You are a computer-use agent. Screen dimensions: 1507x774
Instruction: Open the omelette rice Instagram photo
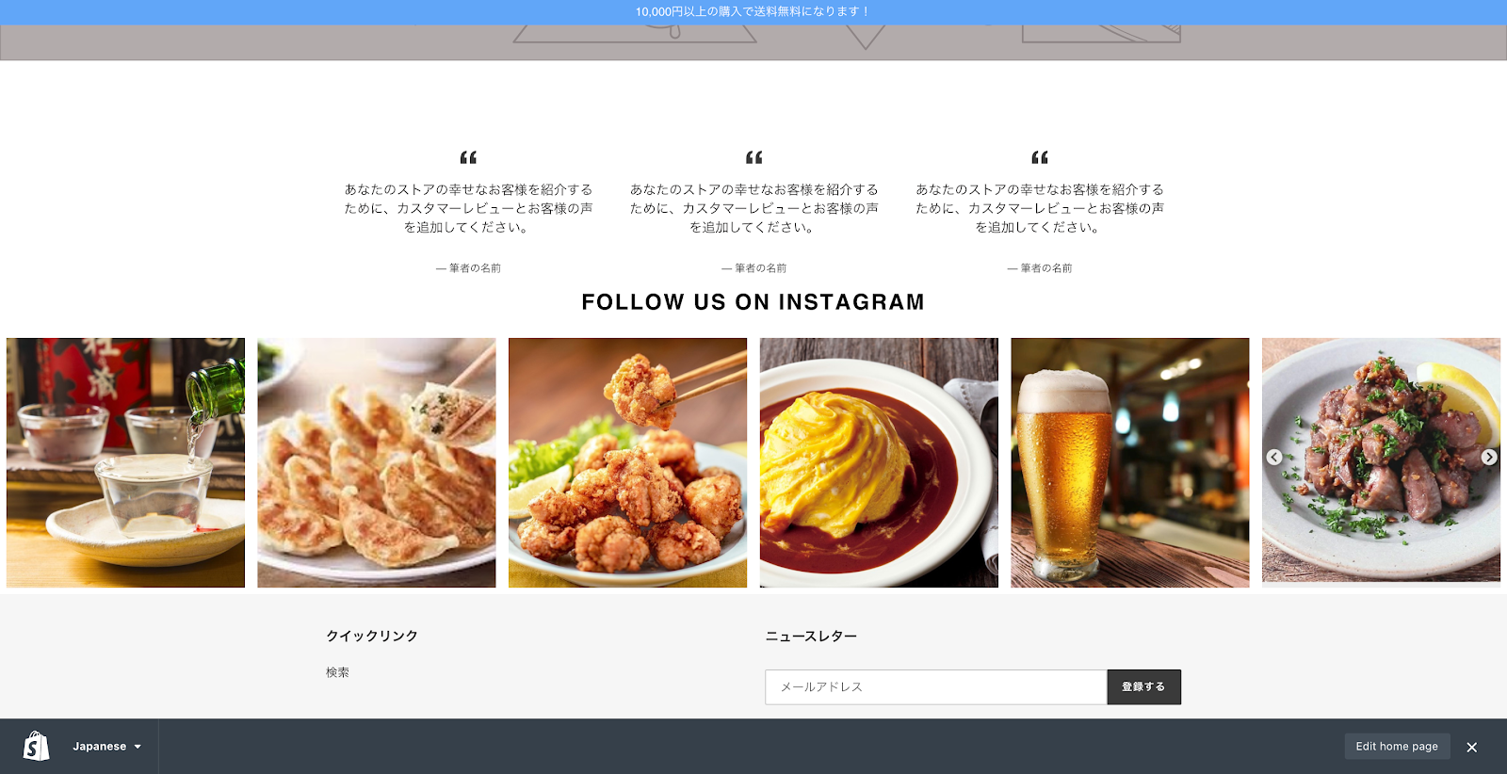tap(879, 462)
